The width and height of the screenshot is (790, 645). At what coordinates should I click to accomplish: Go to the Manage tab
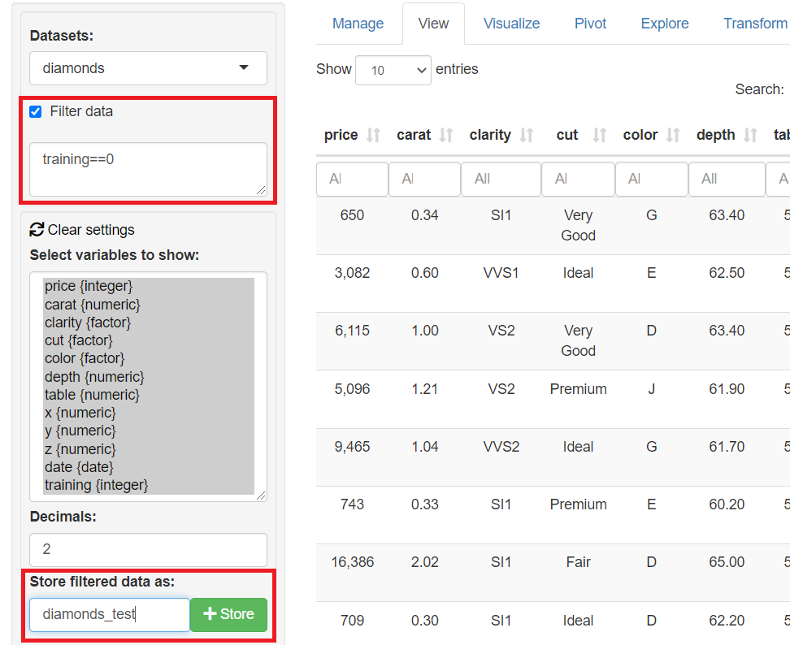tap(358, 24)
